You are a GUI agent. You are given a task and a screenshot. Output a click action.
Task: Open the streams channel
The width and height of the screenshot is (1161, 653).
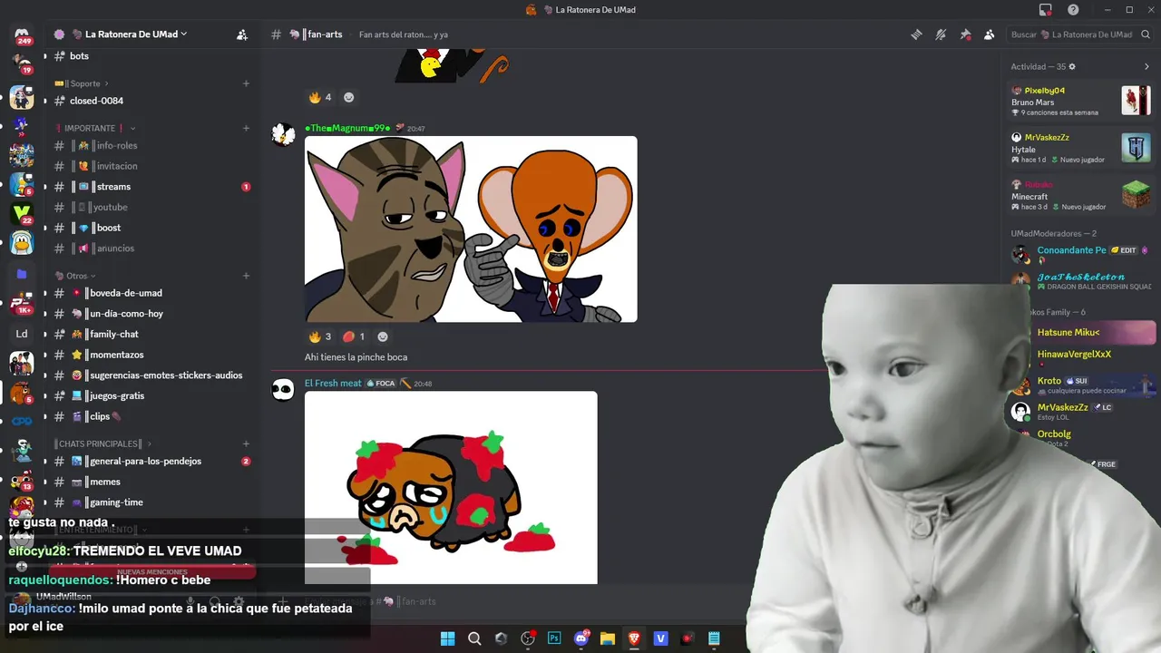click(152, 187)
